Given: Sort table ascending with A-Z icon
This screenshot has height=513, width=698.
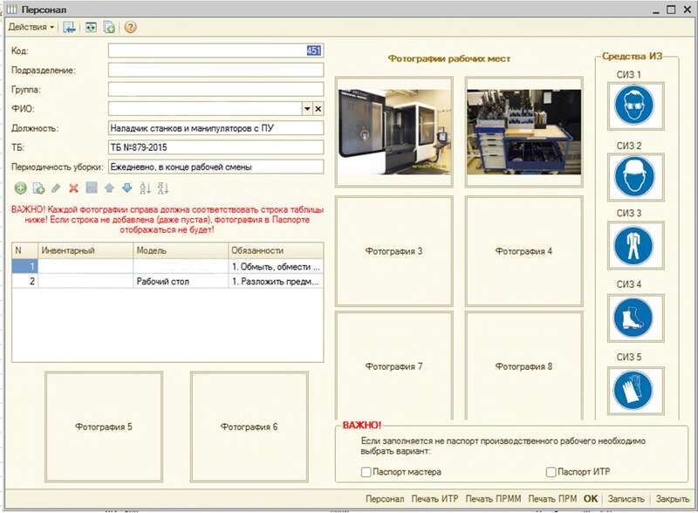Looking at the screenshot, I should [x=145, y=188].
